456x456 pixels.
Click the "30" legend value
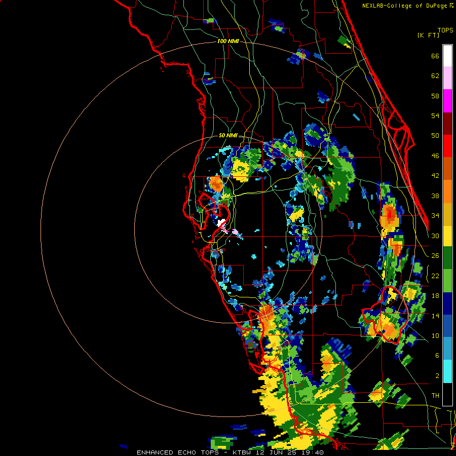(435, 236)
